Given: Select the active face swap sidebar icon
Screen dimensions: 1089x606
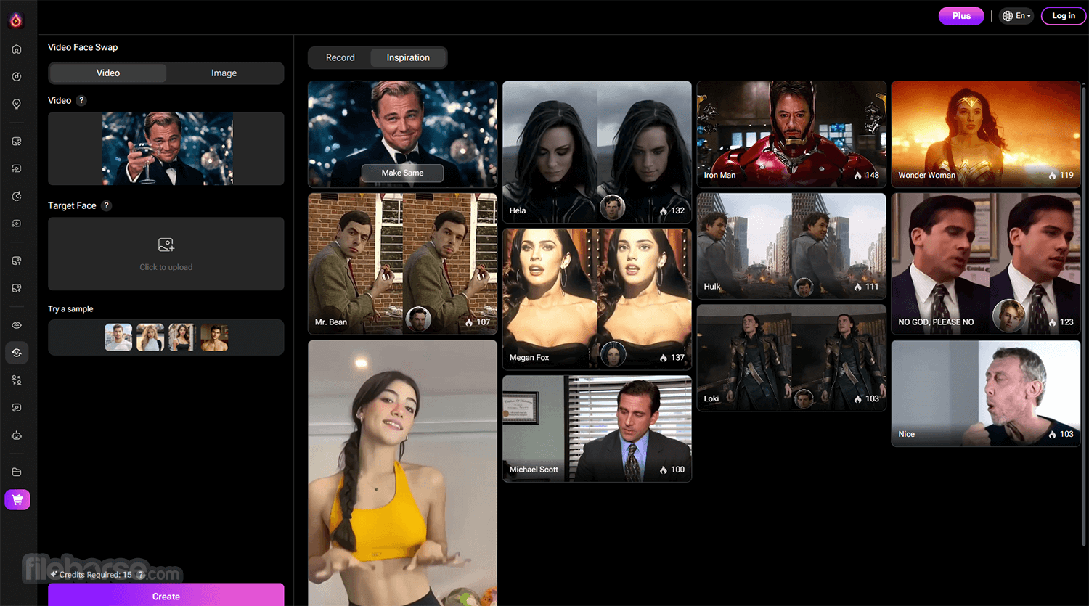Looking at the screenshot, I should (x=17, y=353).
